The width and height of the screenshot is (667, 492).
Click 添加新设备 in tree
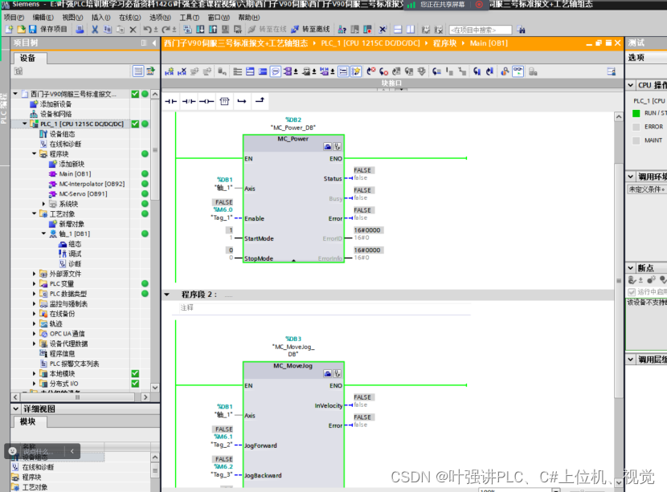(x=55, y=104)
